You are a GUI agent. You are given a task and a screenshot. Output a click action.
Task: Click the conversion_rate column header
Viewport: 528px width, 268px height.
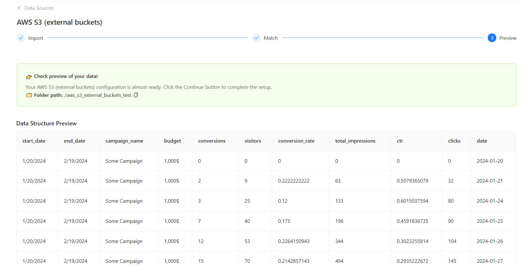(x=296, y=141)
